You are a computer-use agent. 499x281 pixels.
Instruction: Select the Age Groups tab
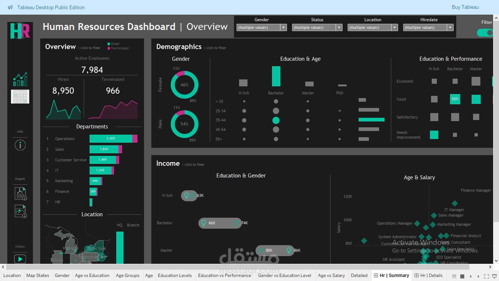pos(128,276)
